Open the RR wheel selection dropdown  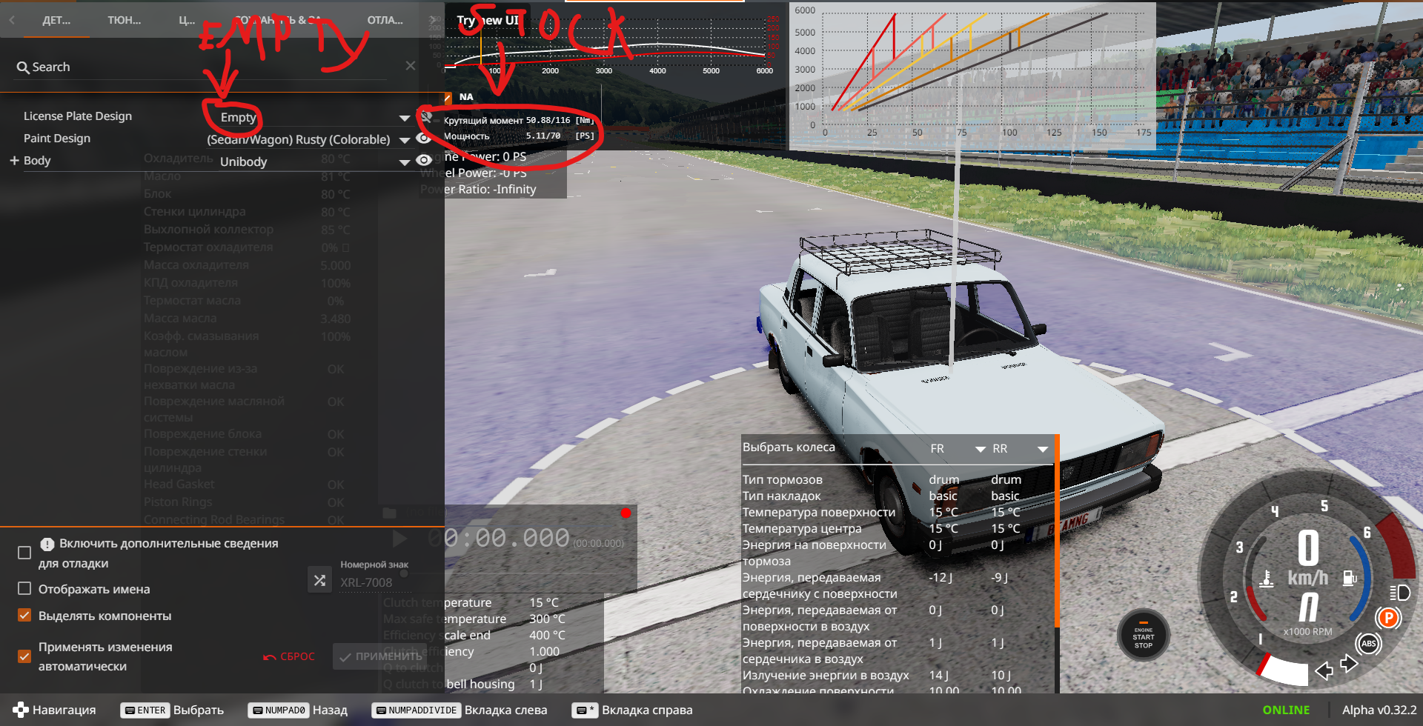[1020, 449]
